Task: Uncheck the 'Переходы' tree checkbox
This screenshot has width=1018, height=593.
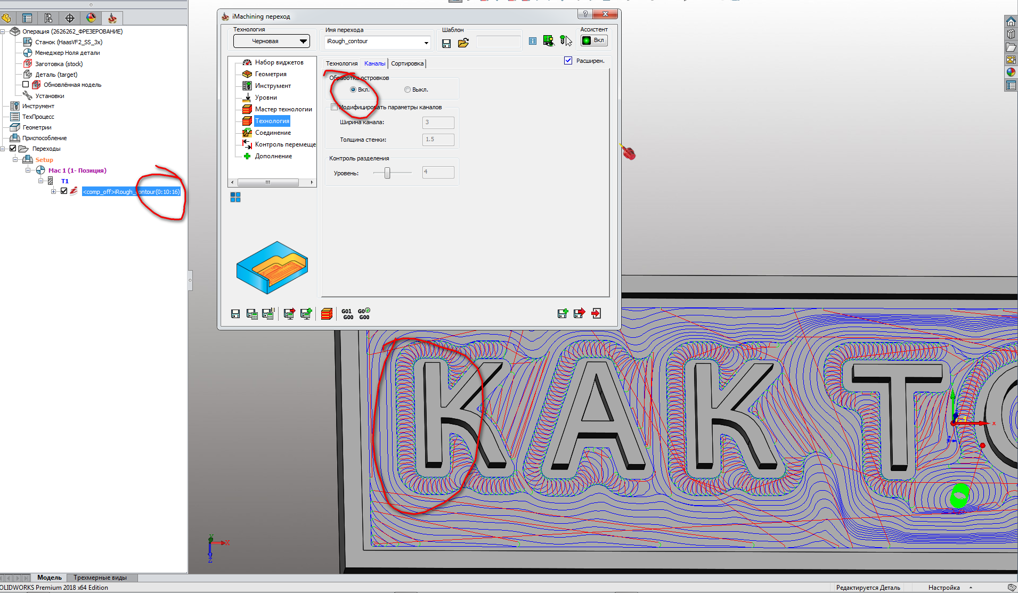Action: click(13, 149)
